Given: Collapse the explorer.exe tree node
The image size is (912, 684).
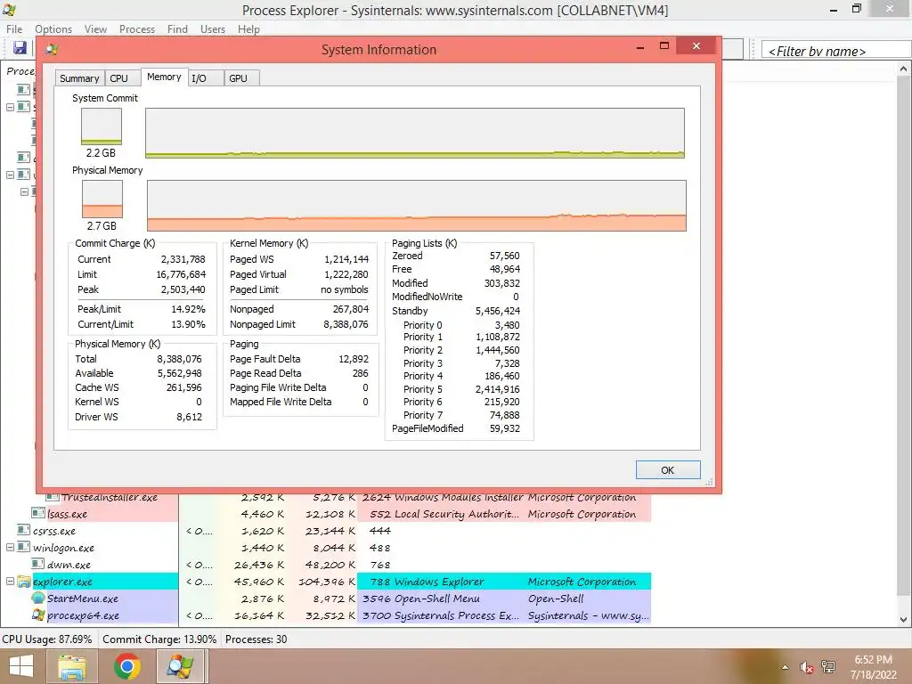Looking at the screenshot, I should 10,582.
